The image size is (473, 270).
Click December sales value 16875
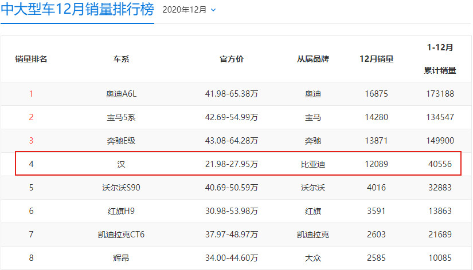coord(376,94)
